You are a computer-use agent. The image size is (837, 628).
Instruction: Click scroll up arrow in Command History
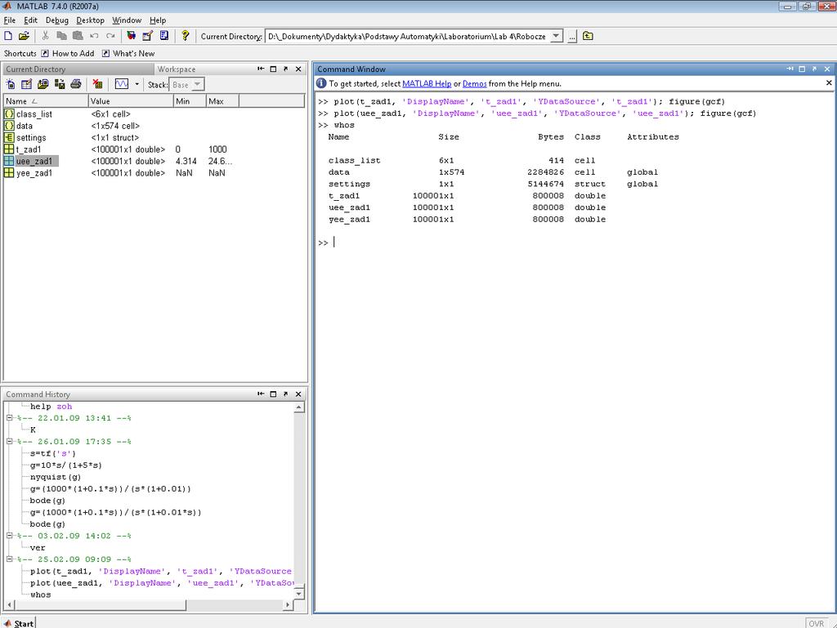click(299, 408)
